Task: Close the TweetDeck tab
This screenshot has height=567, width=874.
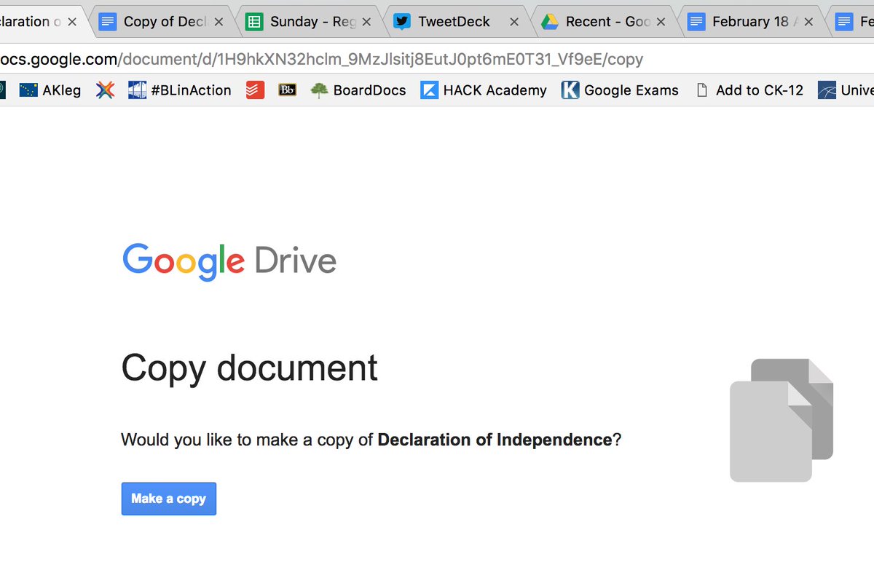Action: [514, 22]
